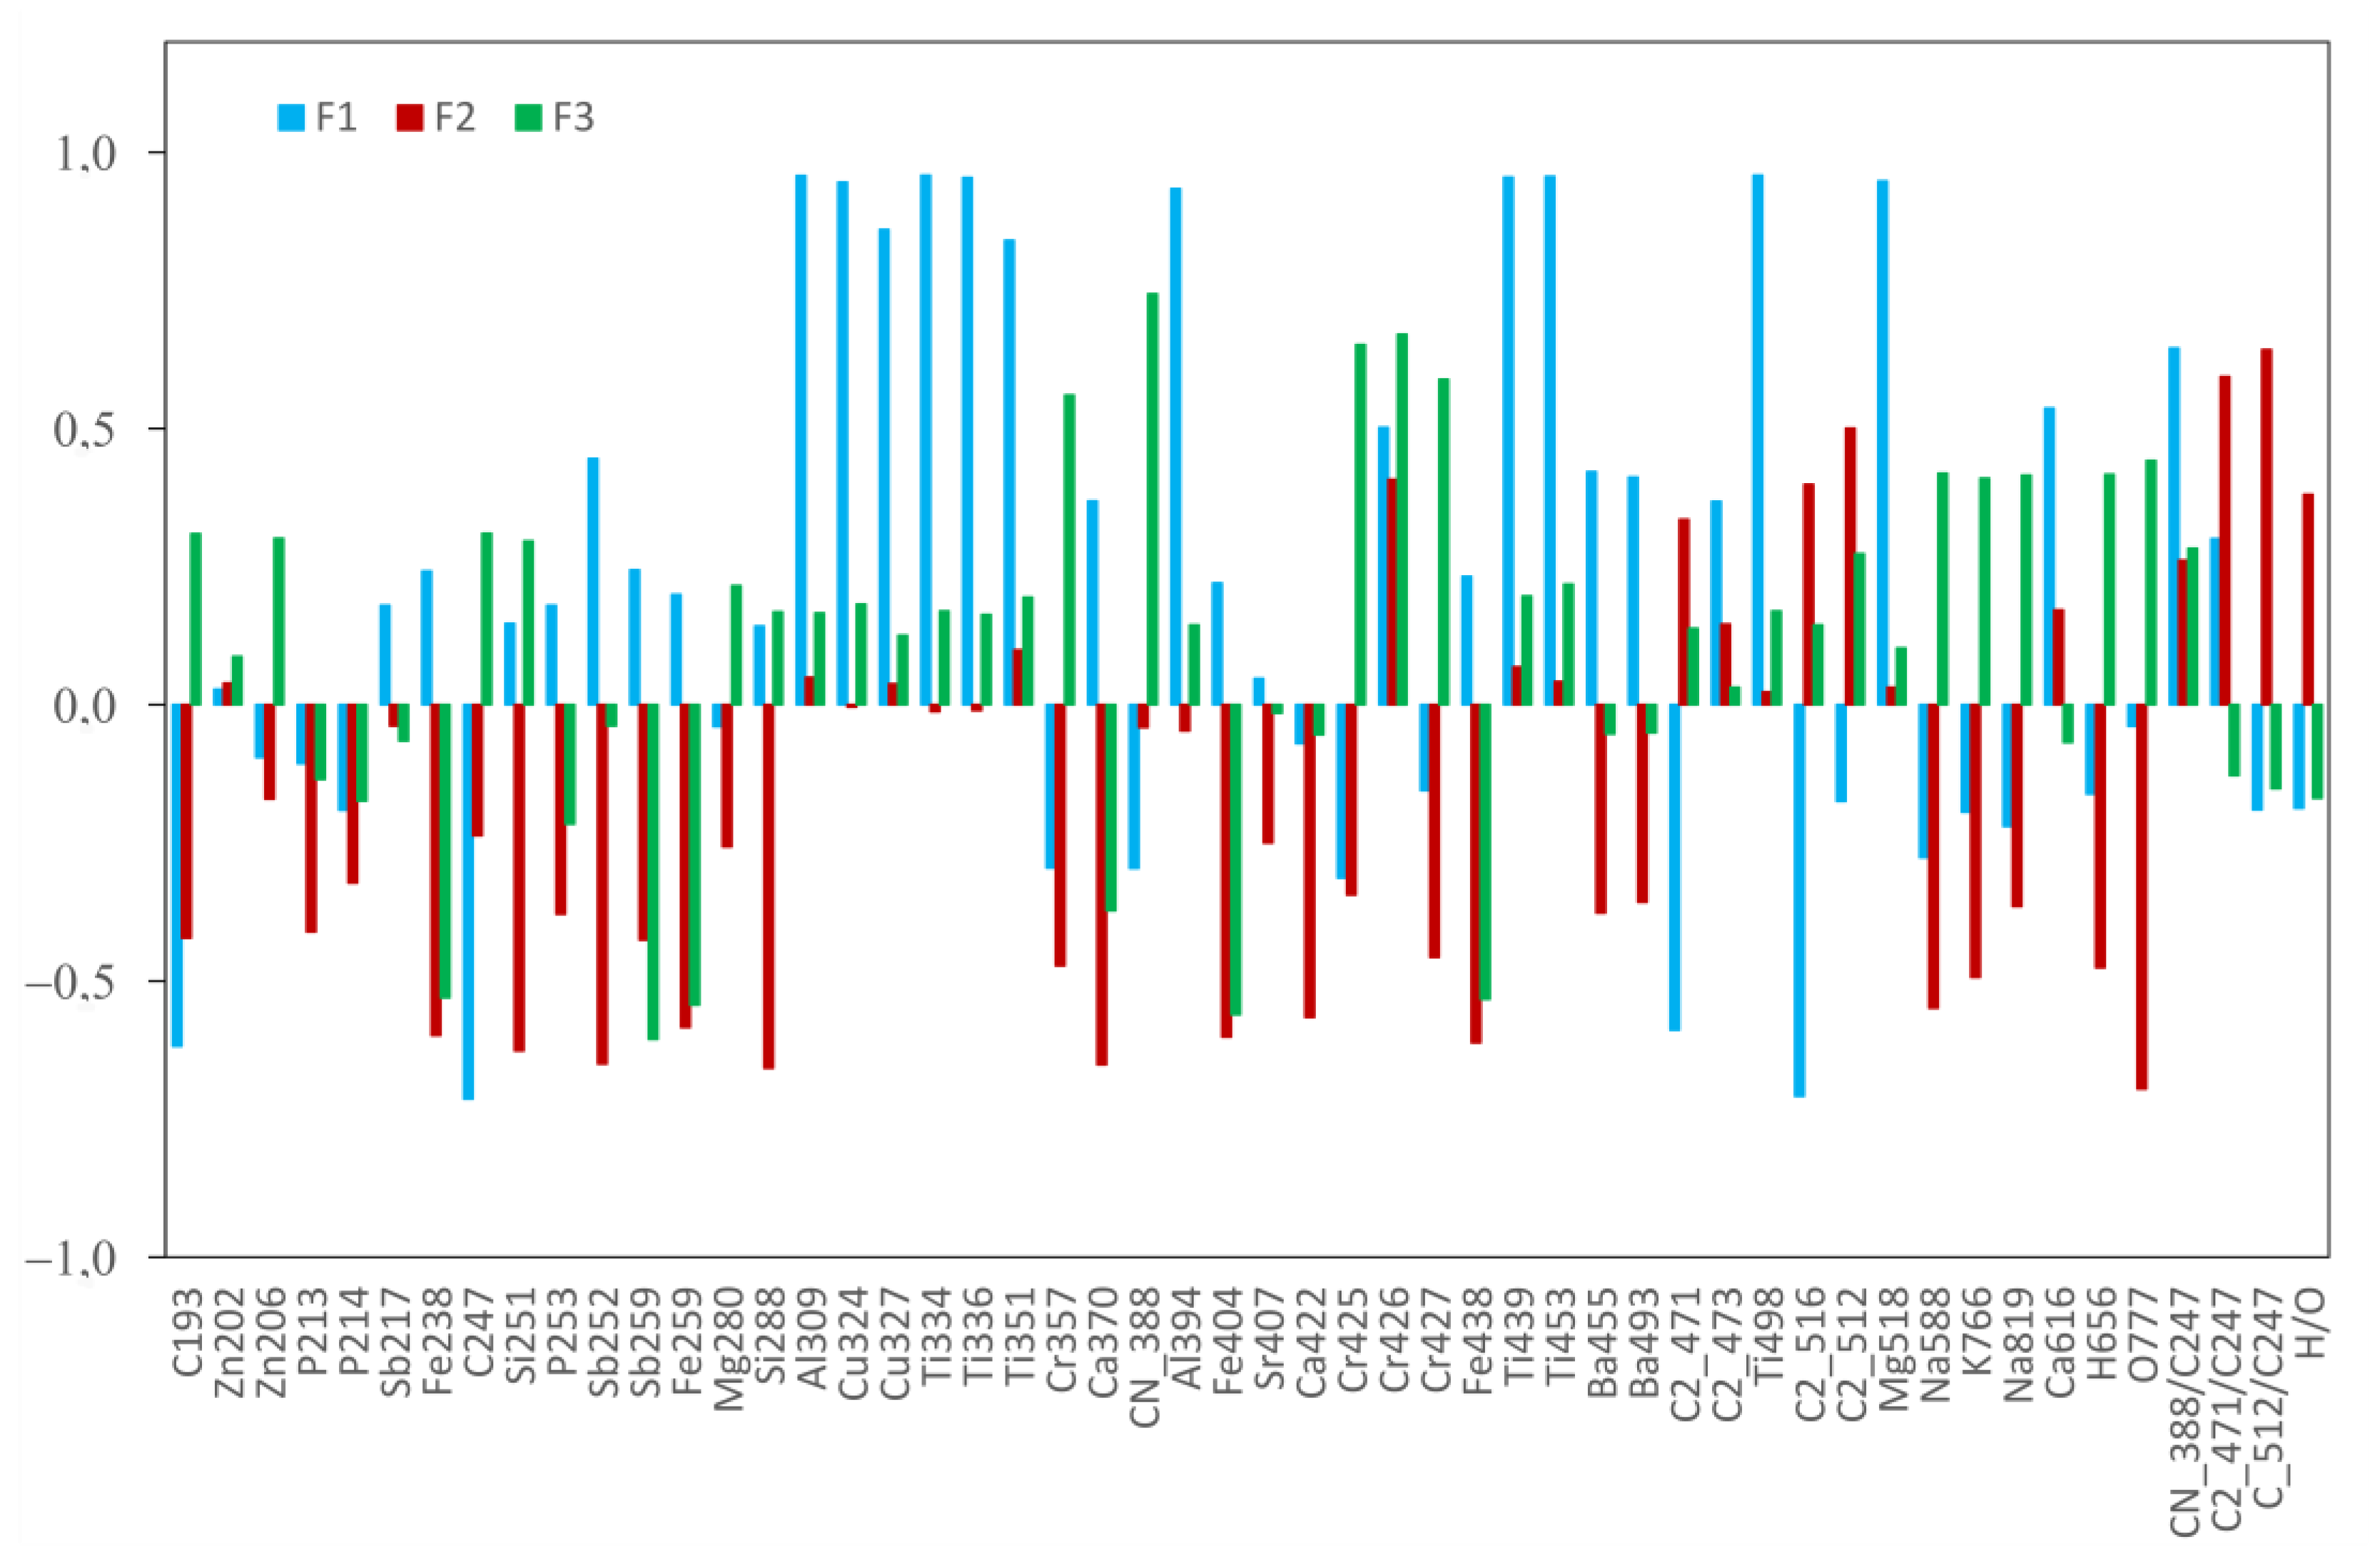Select the red bar above C_512/C247
Screen dimensions: 2380x1567
tap(2267, 526)
